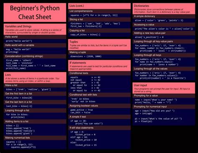The width and height of the screenshot is (198, 153).
Task: Click "Get the first item in a list"
Action: point(19,94)
